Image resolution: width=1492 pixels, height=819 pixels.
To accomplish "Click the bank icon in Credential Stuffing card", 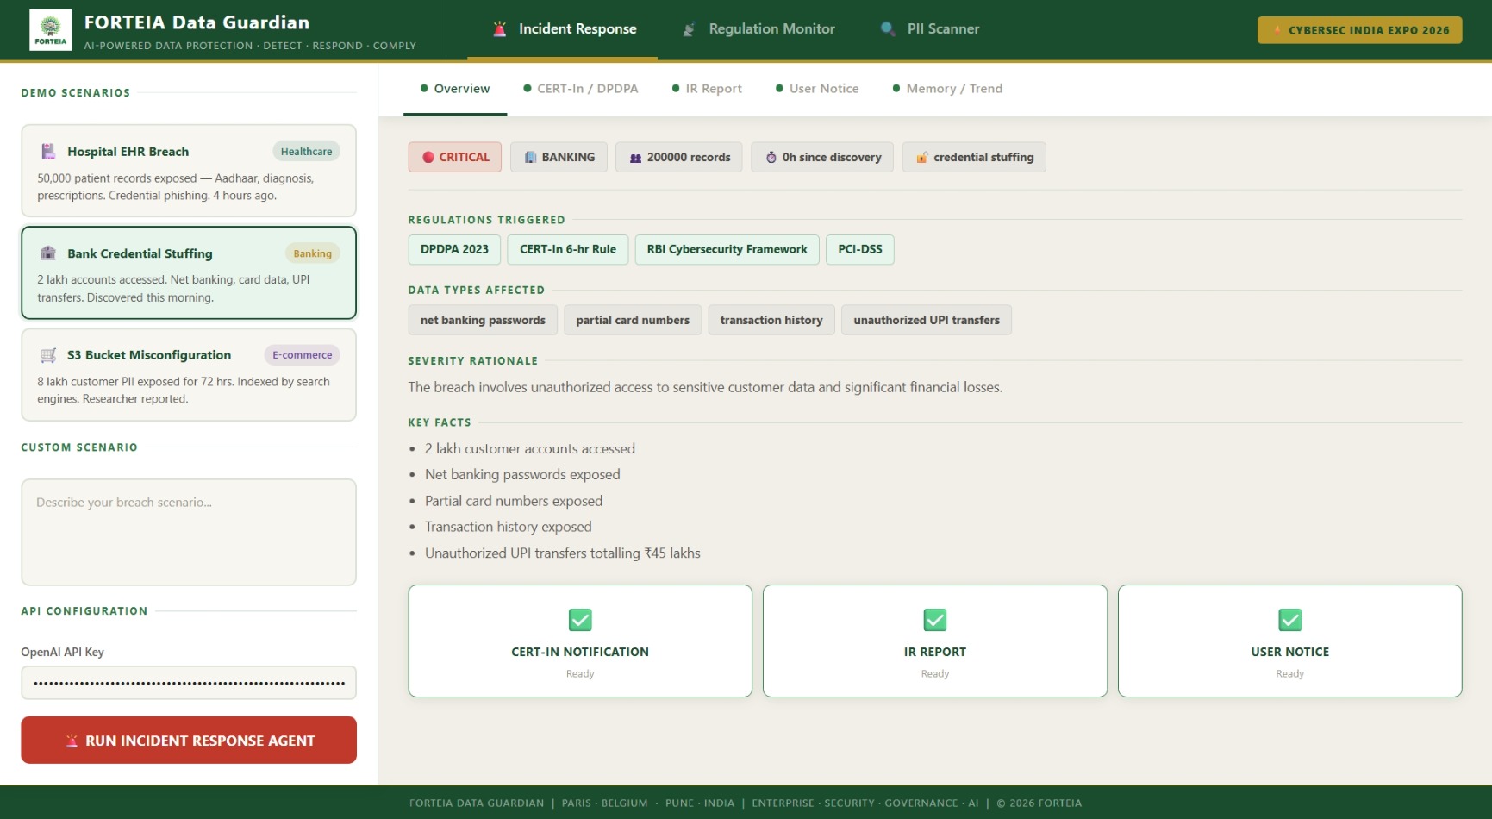I will tap(48, 253).
